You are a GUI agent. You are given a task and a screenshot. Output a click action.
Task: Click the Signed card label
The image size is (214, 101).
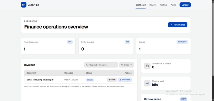pyautogui.click(x=142, y=42)
